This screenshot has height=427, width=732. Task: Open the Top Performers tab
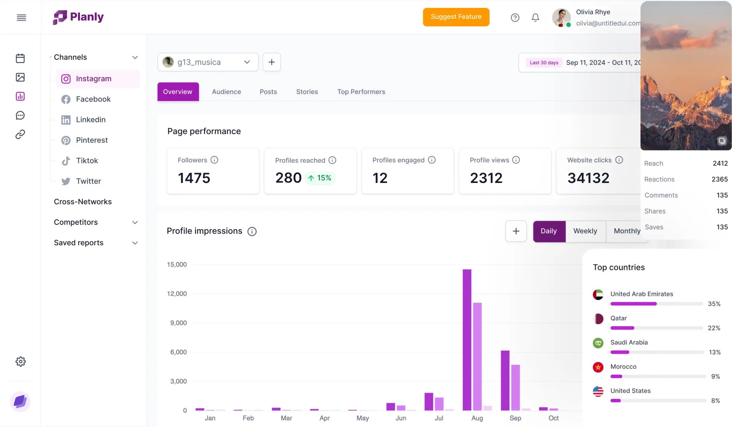(361, 92)
